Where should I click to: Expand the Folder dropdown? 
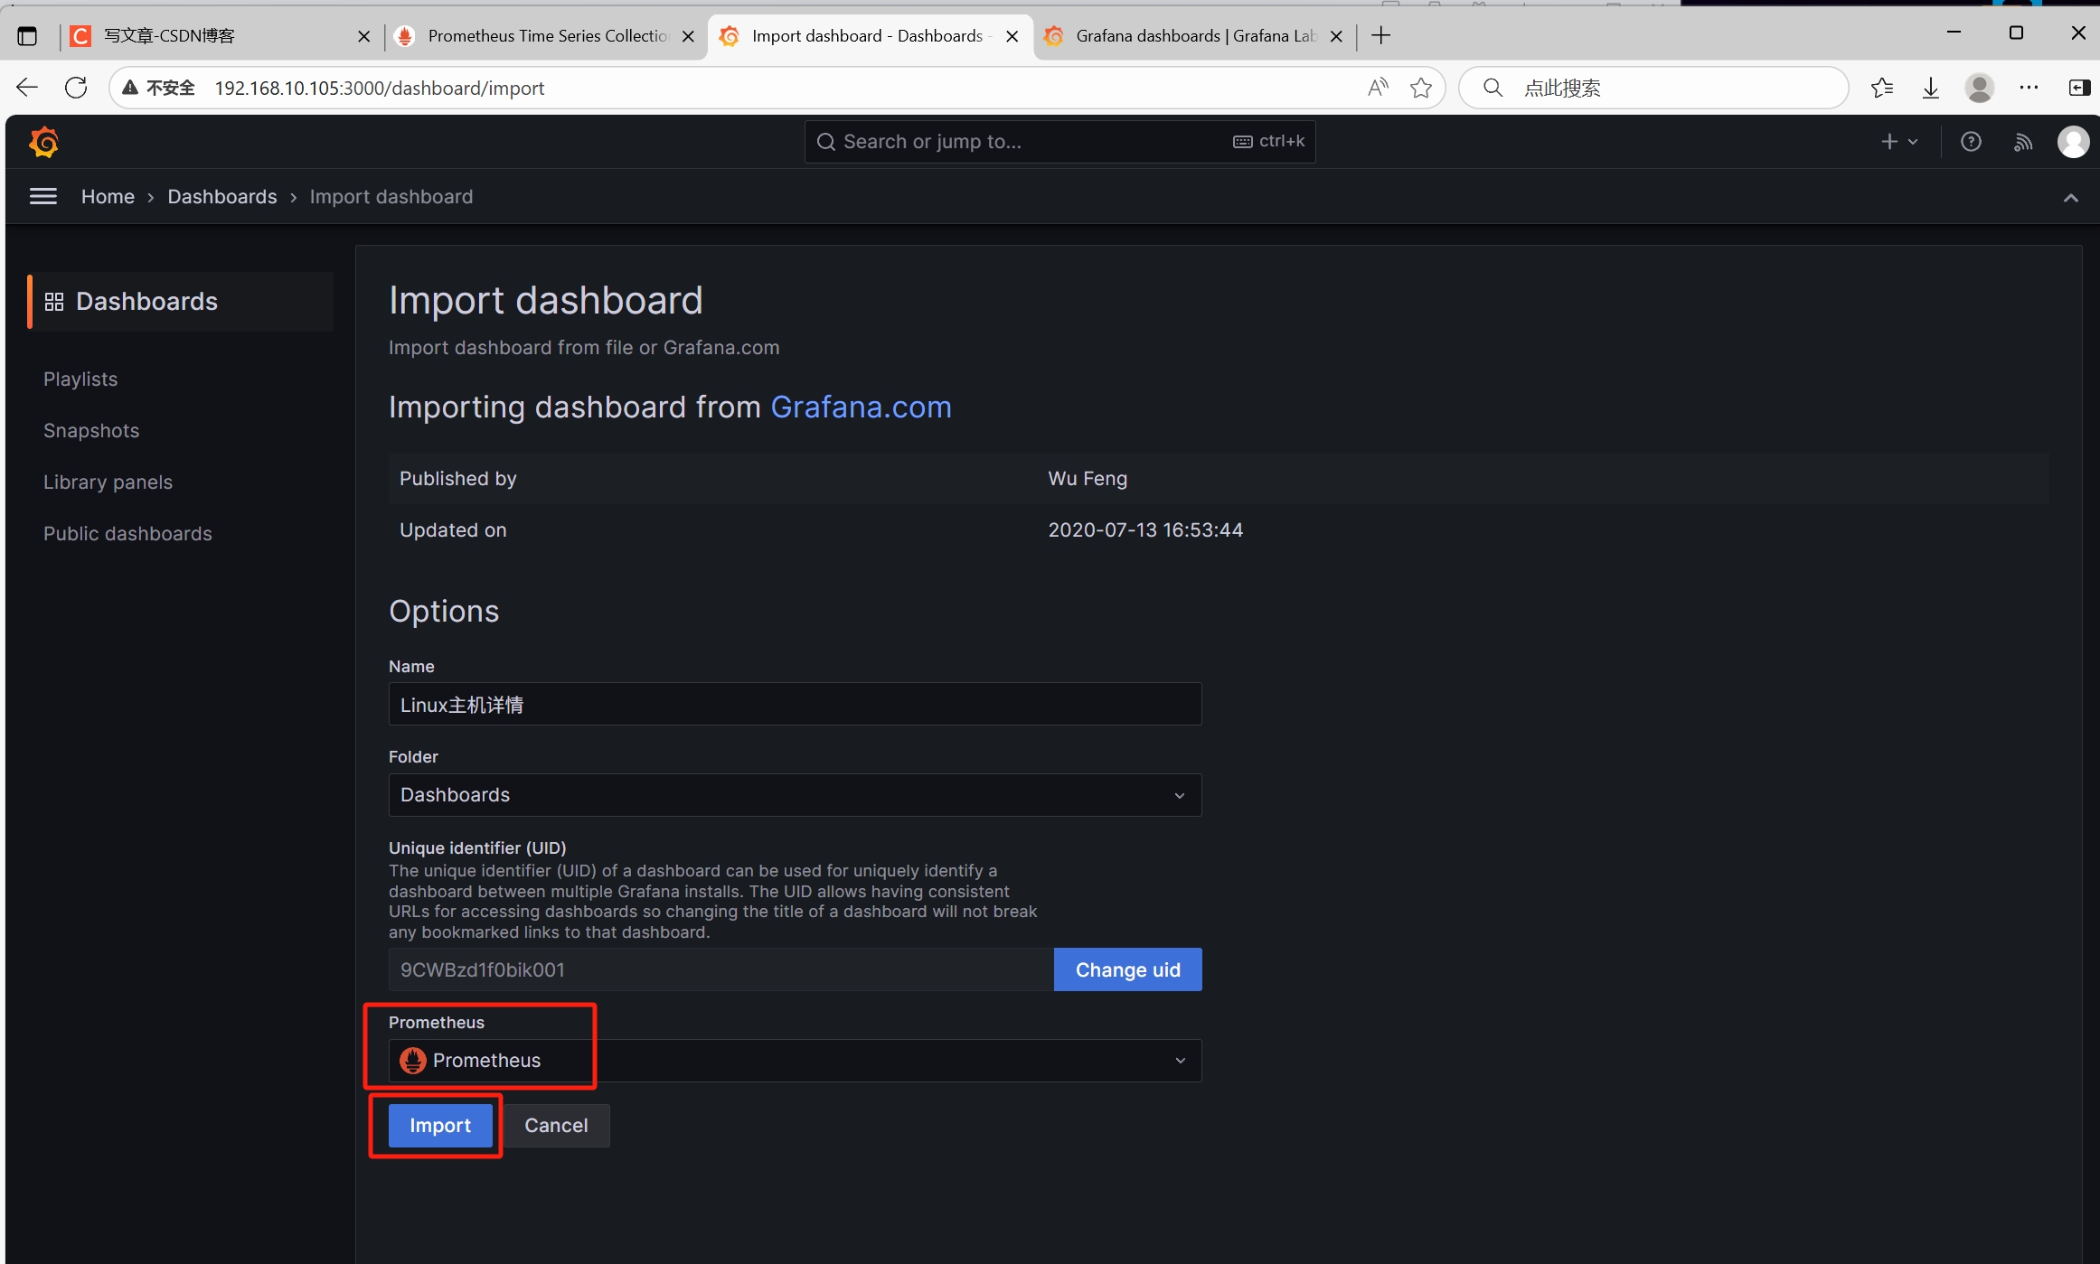pyautogui.click(x=795, y=795)
